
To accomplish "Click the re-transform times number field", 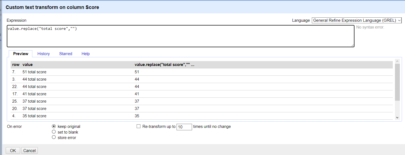I will pyautogui.click(x=184, y=127).
